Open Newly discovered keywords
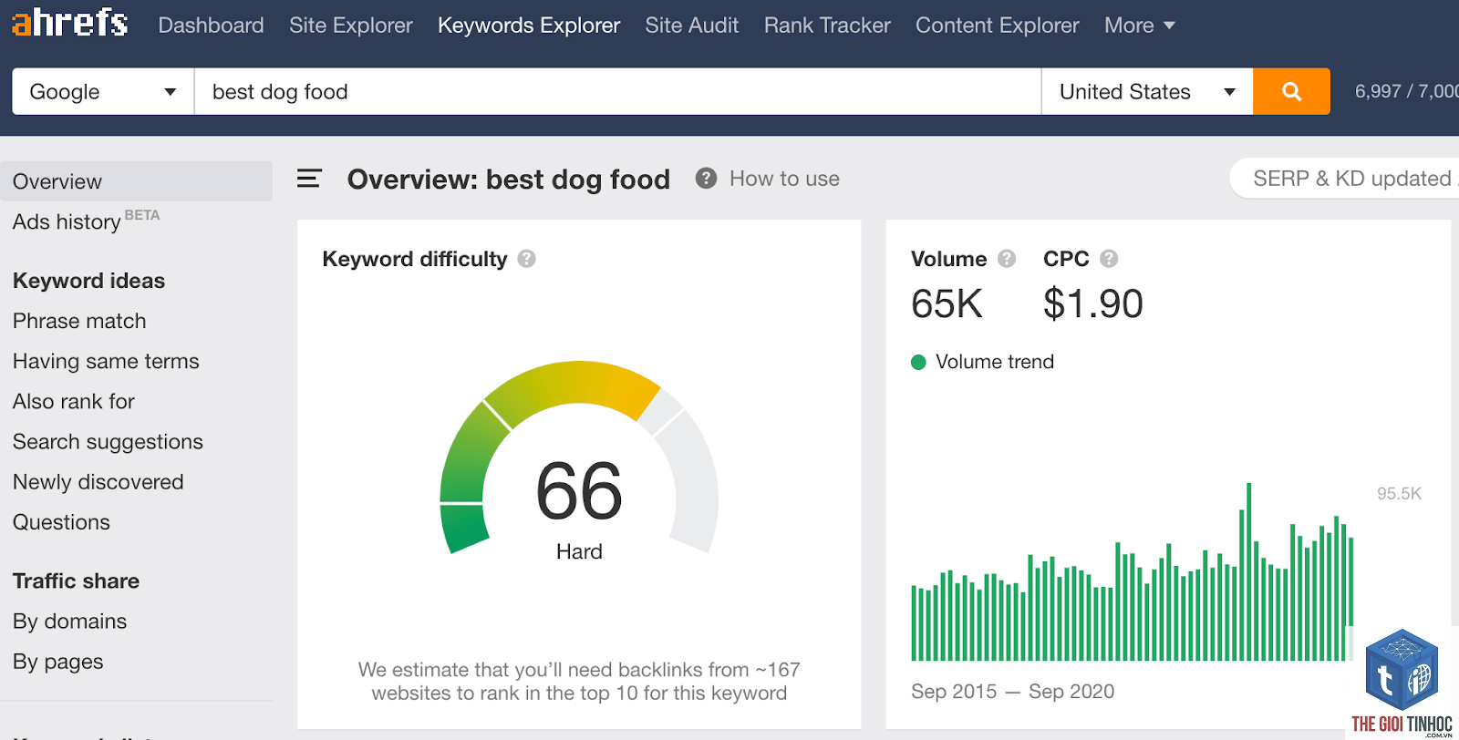The width and height of the screenshot is (1459, 740). click(98, 482)
